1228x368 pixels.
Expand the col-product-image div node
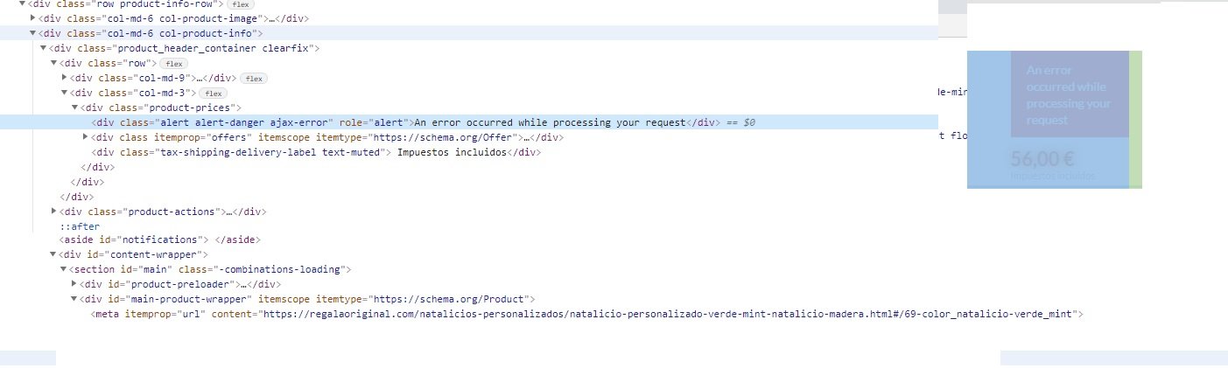(x=33, y=18)
